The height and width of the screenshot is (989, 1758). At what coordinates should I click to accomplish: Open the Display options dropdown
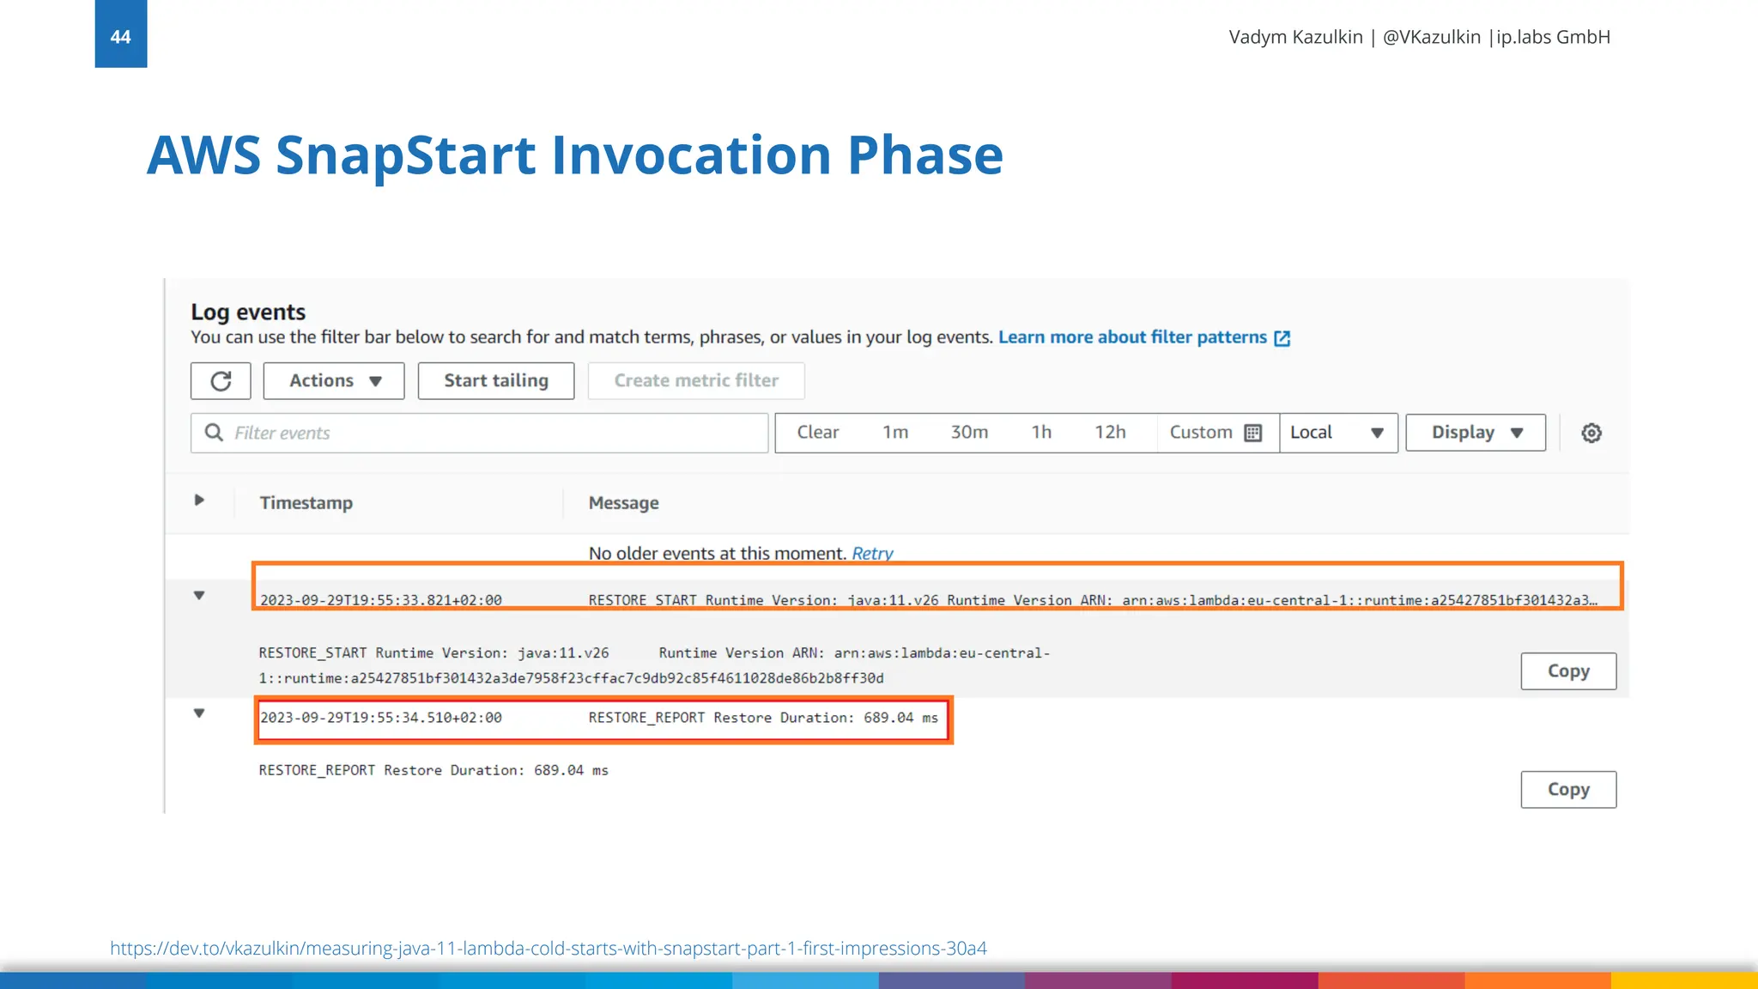[x=1475, y=433]
